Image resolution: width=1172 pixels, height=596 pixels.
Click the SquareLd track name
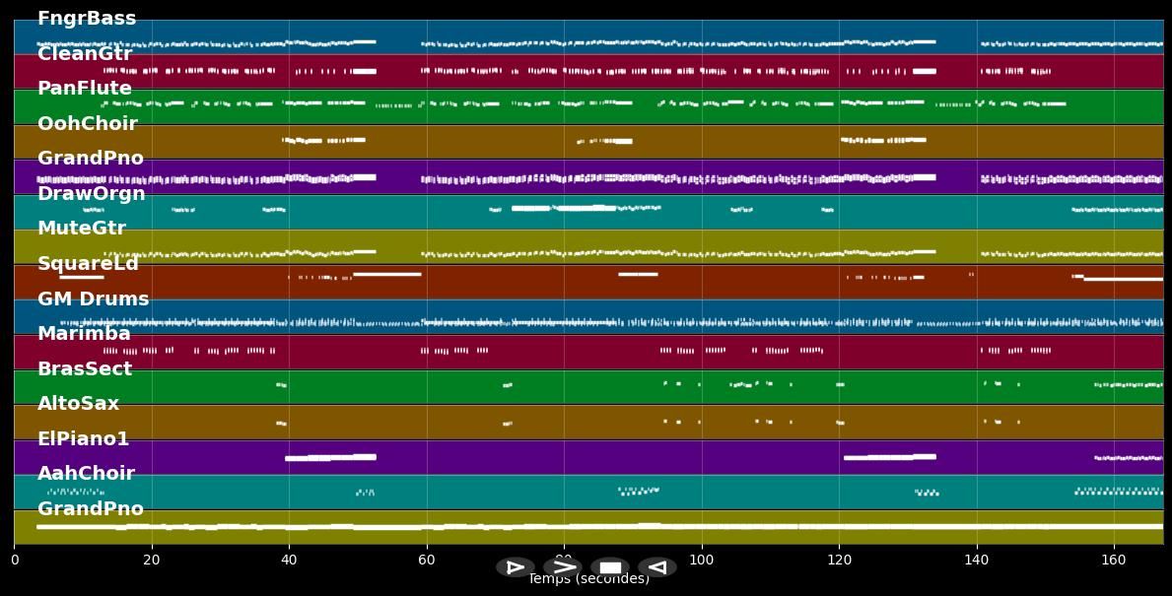(89, 264)
